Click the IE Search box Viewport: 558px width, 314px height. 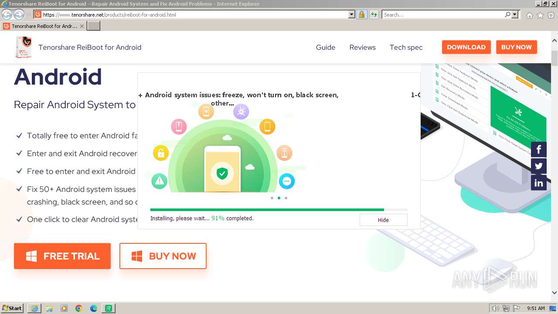[443, 14]
